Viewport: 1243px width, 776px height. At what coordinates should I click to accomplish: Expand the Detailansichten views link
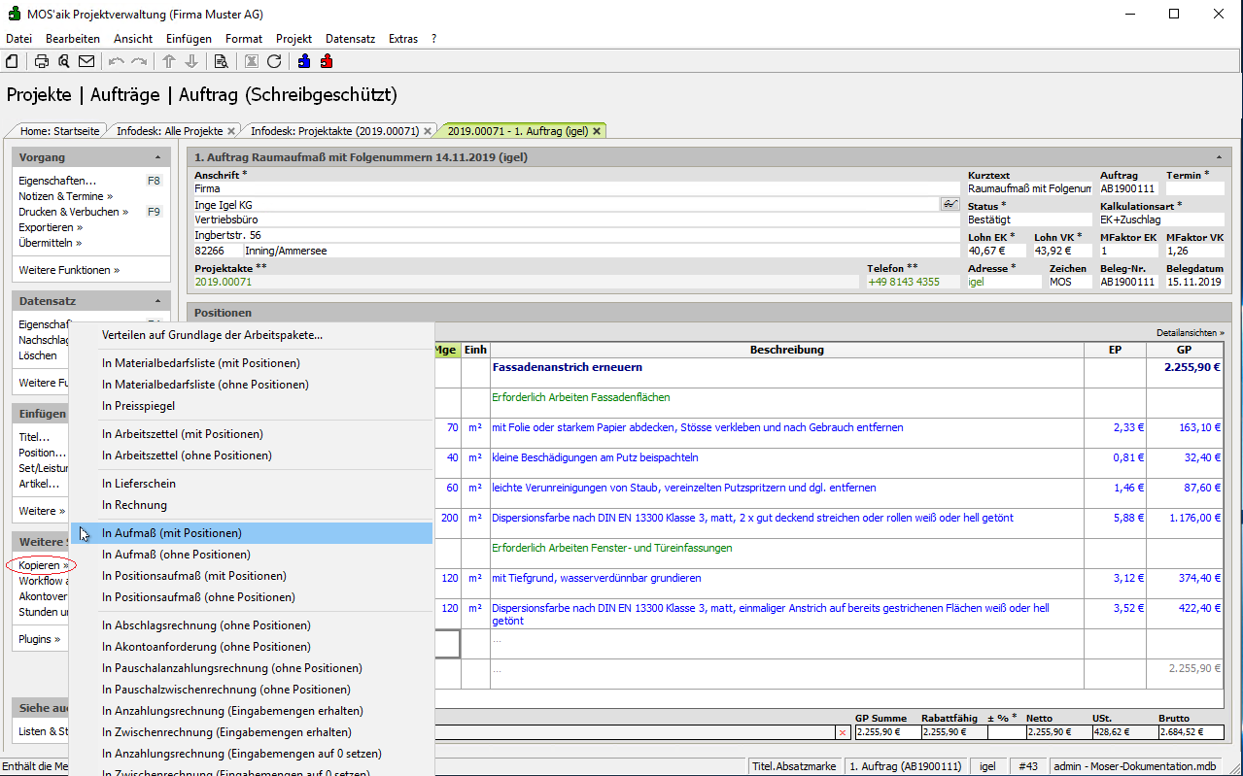coord(1190,332)
